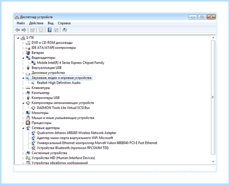Click the Mobile Intel(R) 4 Series adapter icon
Image resolution: width=230 pixels, height=185 pixels.
tap(33, 63)
